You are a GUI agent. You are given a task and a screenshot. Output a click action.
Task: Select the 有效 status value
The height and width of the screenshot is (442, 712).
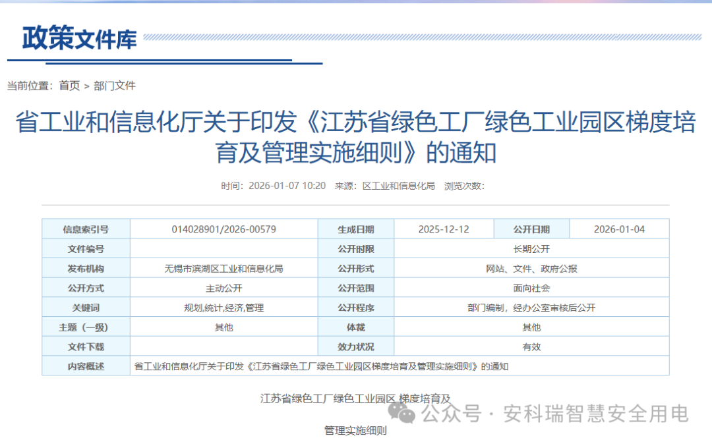coord(531,346)
